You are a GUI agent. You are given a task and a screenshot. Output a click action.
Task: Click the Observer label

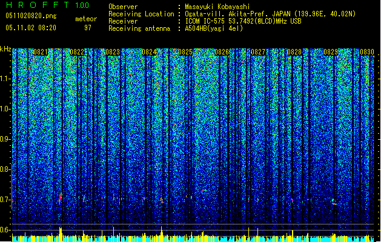click(123, 7)
